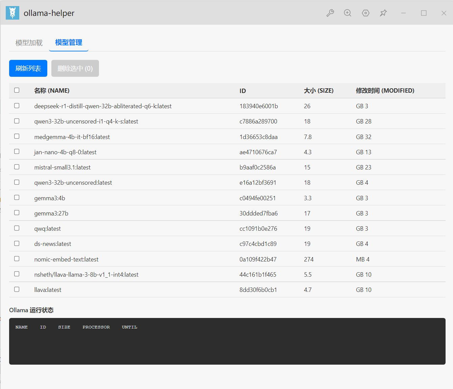This screenshot has width=453, height=389.
Task: Click model ID 0a109f422b47
Action: (x=258, y=259)
